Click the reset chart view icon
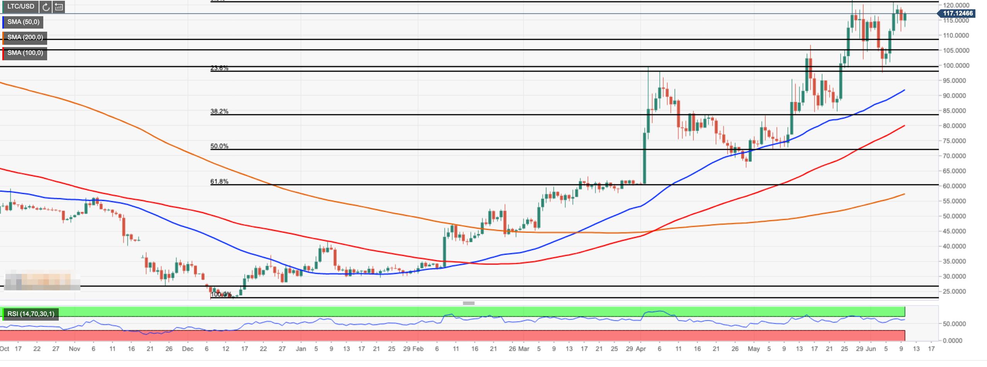 (59, 7)
